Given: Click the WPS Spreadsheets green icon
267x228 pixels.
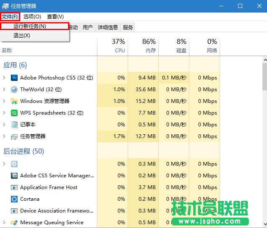Looking at the screenshot, I should 14,113.
